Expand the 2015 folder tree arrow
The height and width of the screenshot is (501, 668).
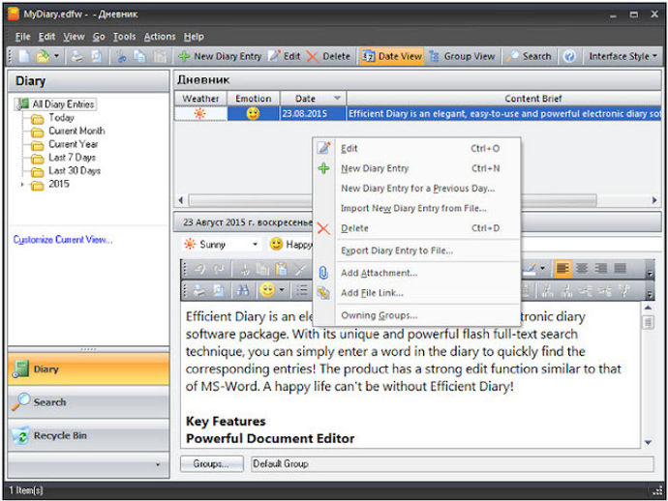pos(22,185)
